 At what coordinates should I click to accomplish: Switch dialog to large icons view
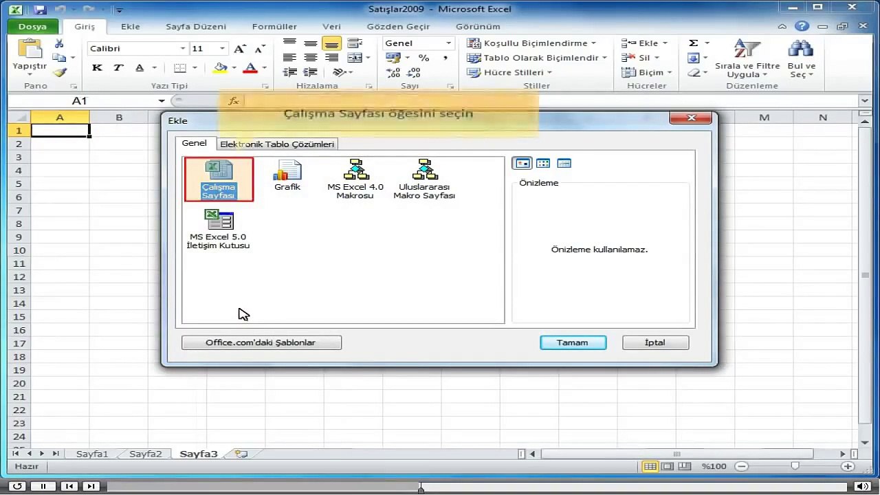pos(522,163)
